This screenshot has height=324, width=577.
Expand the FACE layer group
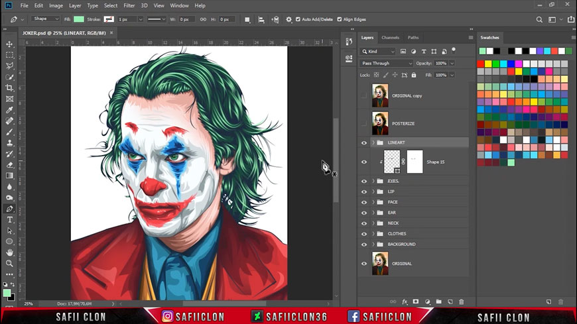373,202
